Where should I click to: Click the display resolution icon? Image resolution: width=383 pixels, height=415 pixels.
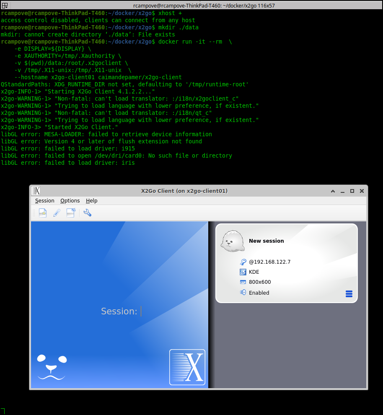point(243,282)
